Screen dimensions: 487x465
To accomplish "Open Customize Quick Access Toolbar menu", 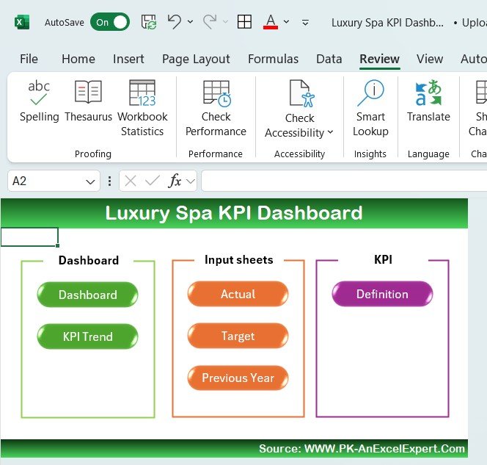I will point(305,22).
